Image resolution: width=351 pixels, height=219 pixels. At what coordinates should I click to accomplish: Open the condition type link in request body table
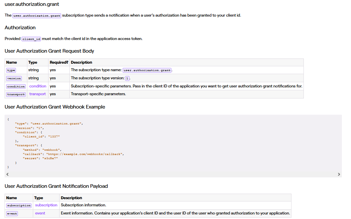coord(37,86)
